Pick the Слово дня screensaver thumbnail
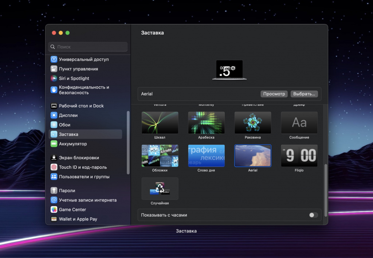 [x=206, y=156]
